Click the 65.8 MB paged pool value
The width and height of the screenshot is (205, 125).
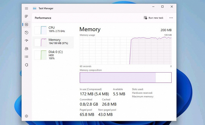tap(87, 115)
